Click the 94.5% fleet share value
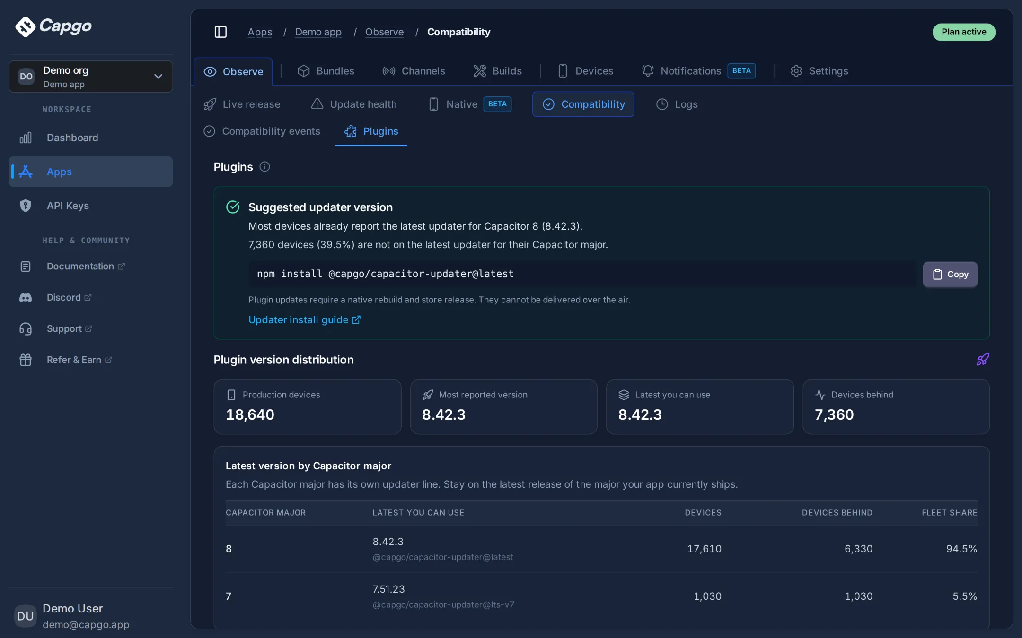The image size is (1022, 638). click(961, 549)
